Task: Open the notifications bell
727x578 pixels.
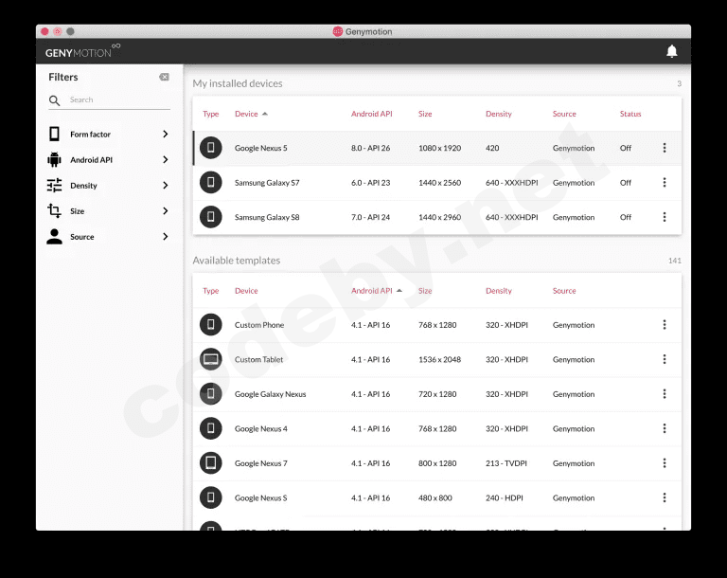Action: 672,51
